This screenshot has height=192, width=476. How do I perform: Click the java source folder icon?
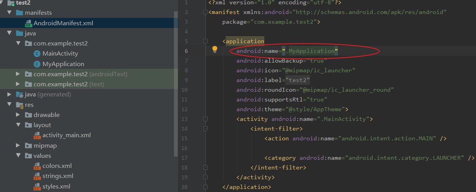tap(19, 33)
